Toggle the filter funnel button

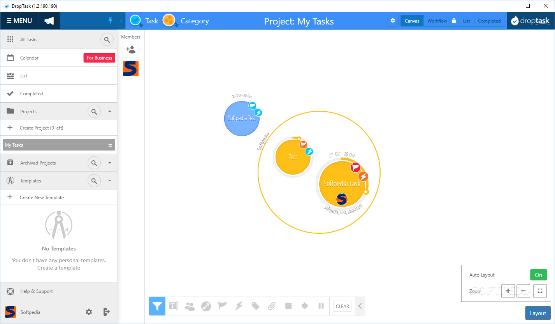(157, 306)
